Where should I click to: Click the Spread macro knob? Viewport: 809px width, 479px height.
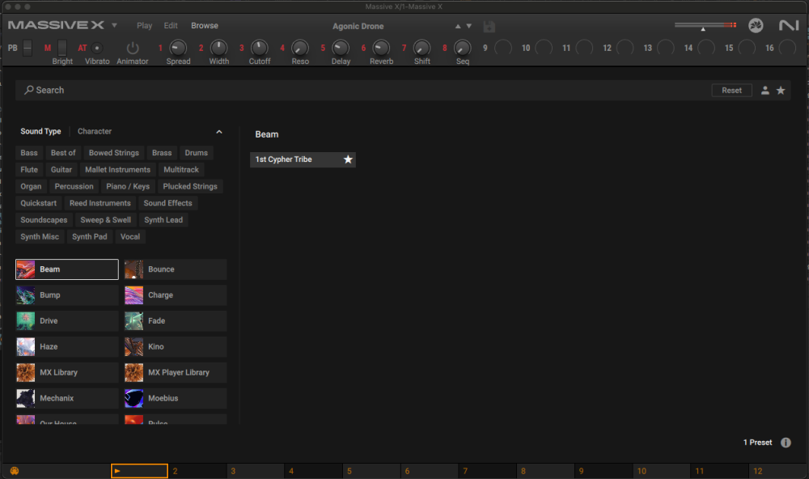point(178,48)
